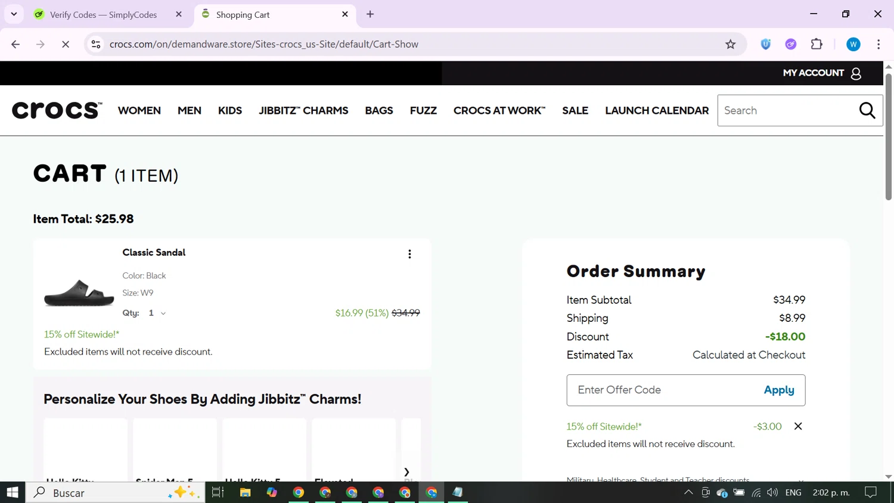Open Chrome profile W avatar
The image size is (894, 503).
tap(853, 44)
